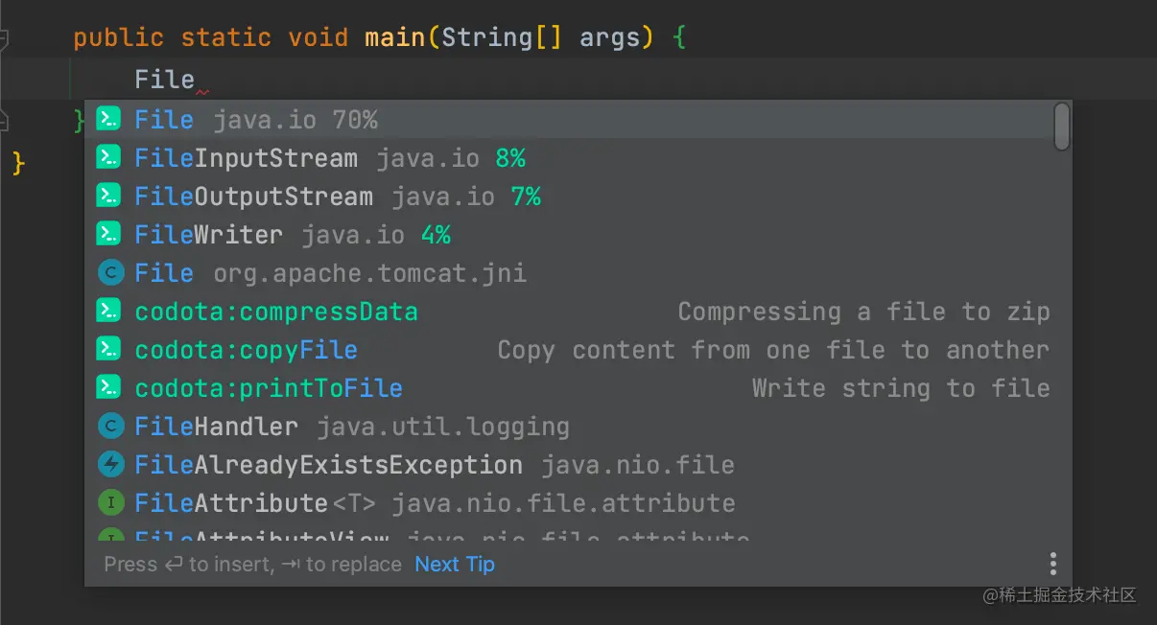Click the completion list scrollbar thumb
Viewport: 1157px width, 625px height.
[x=1061, y=127]
